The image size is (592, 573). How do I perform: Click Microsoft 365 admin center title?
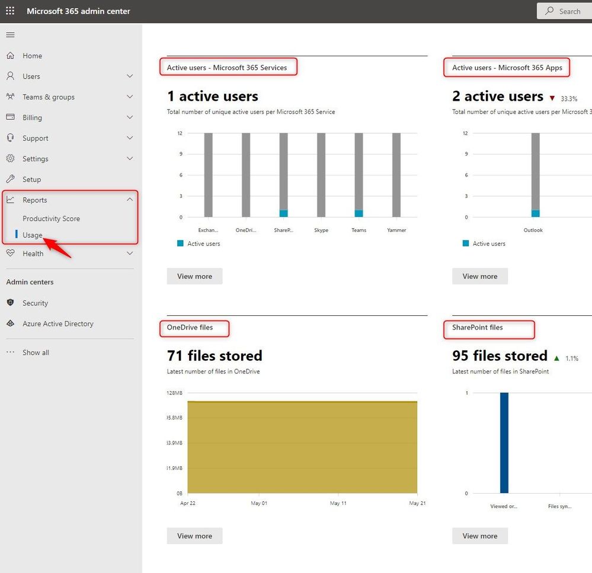point(78,11)
